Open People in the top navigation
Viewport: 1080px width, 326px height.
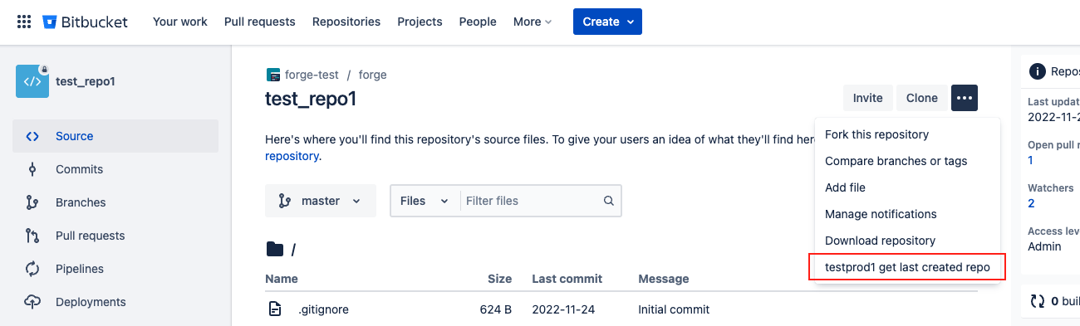478,22
